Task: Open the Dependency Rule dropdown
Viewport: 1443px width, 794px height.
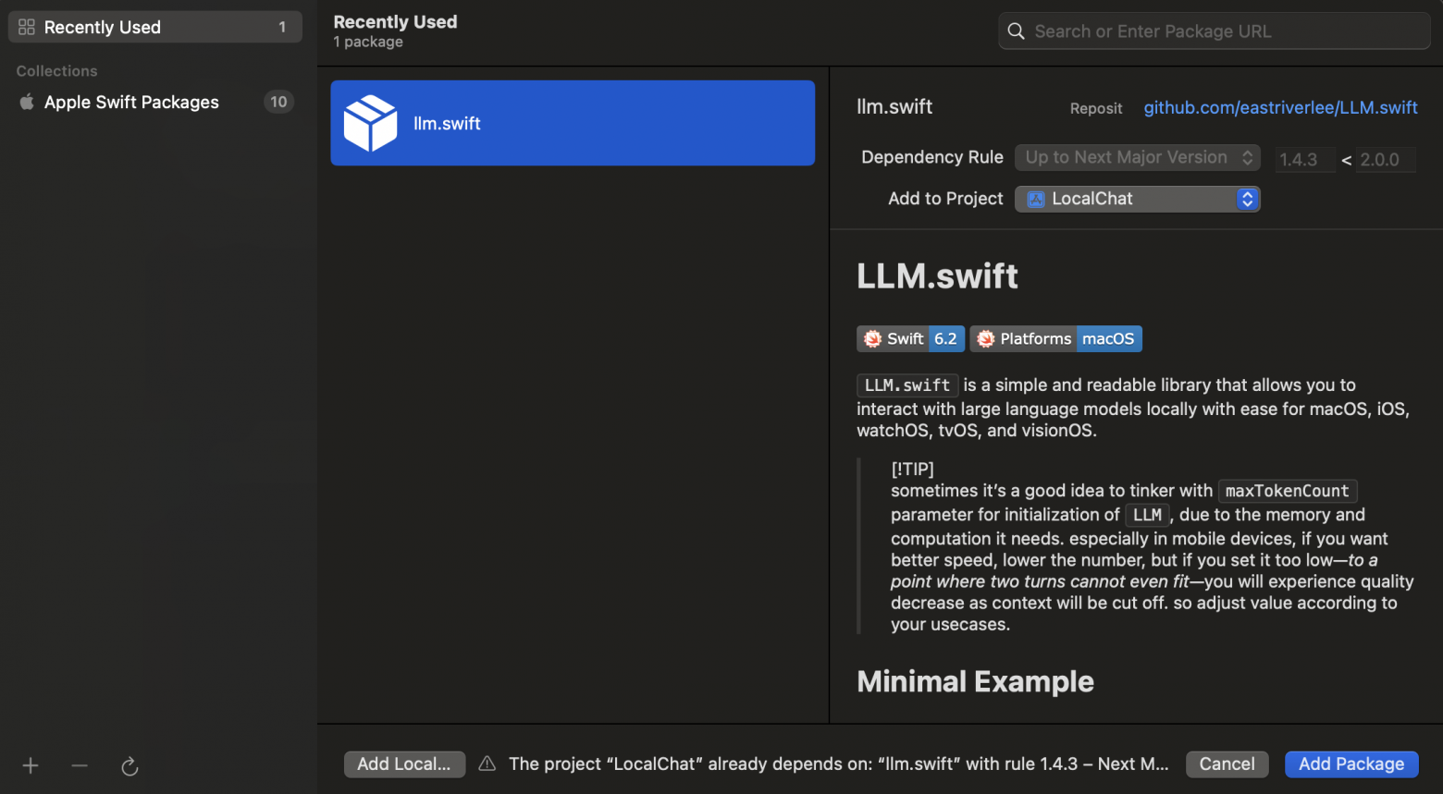Action: click(x=1137, y=157)
